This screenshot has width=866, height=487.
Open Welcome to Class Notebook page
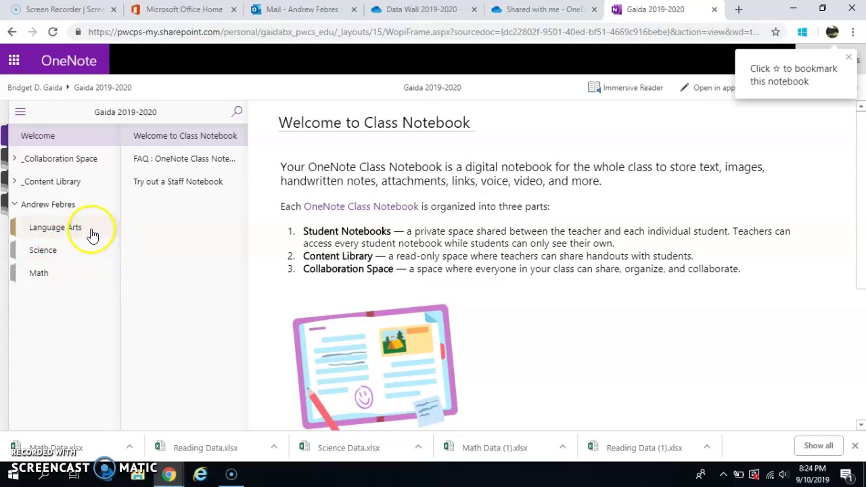click(185, 136)
